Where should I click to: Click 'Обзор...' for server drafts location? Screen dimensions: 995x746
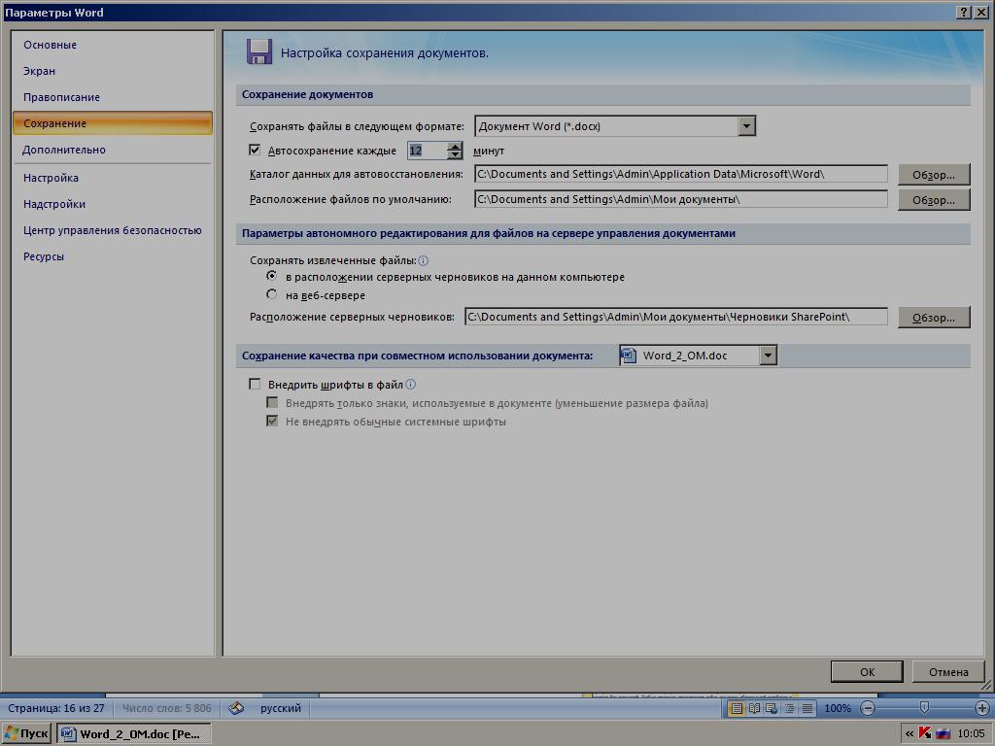click(x=934, y=318)
